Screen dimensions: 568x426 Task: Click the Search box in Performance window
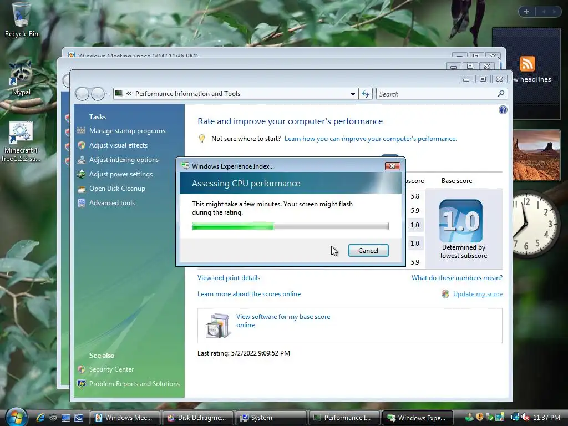(x=437, y=94)
